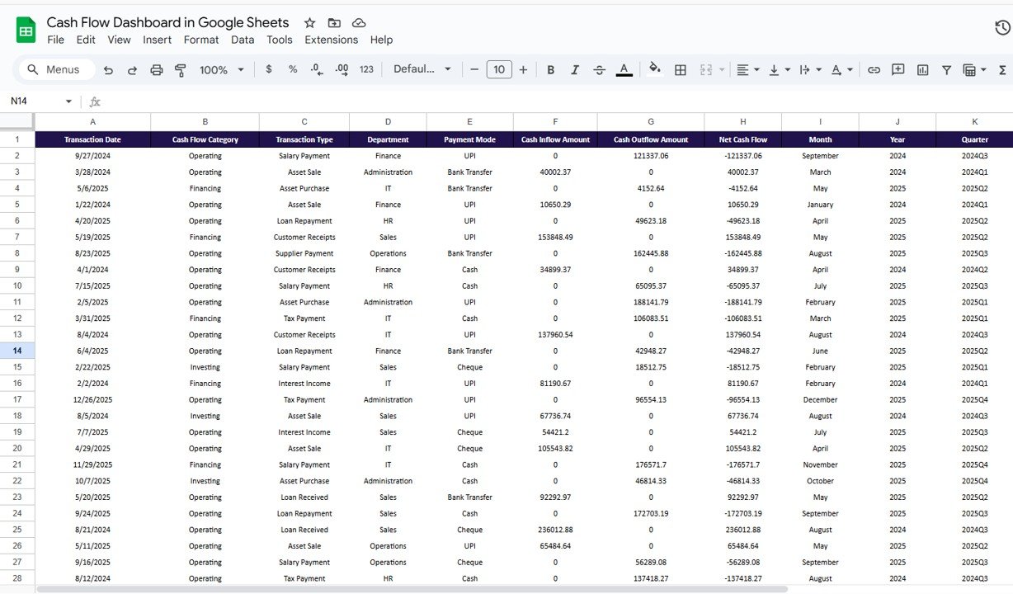Insert a chart
This screenshot has height=594, width=1013.
pos(921,69)
